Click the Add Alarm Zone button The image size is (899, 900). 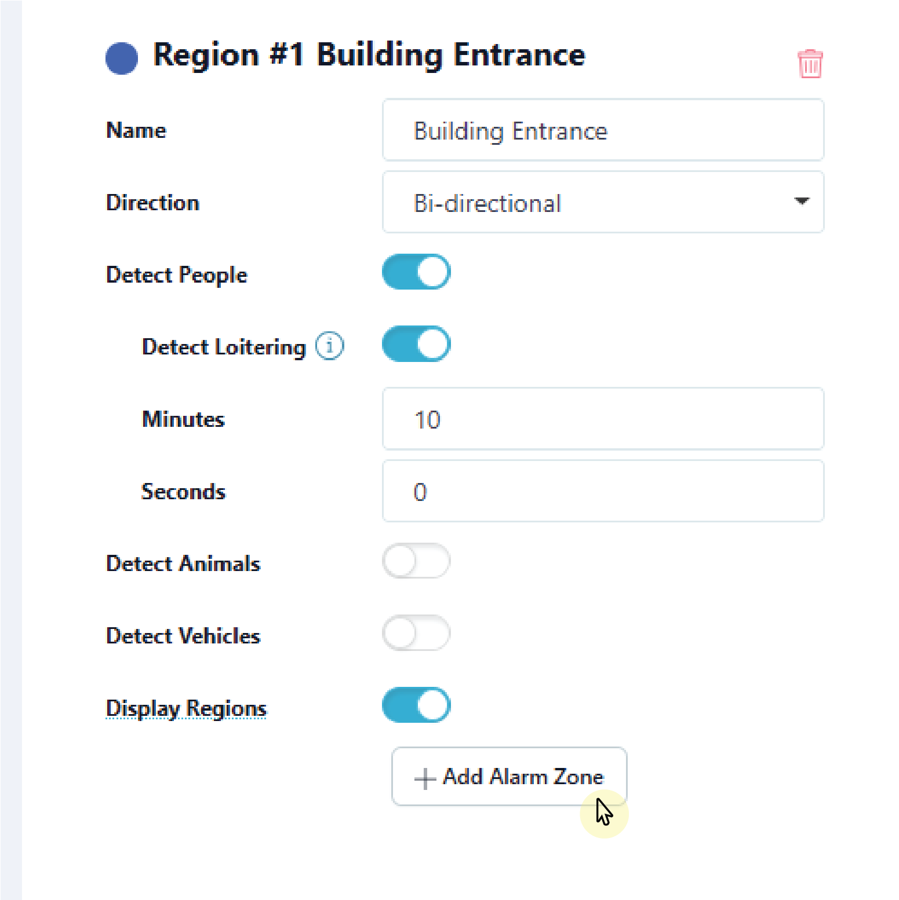509,777
